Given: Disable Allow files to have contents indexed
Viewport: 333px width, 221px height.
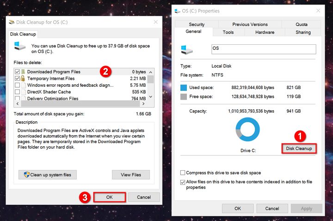Looking at the screenshot, I should (x=183, y=182).
